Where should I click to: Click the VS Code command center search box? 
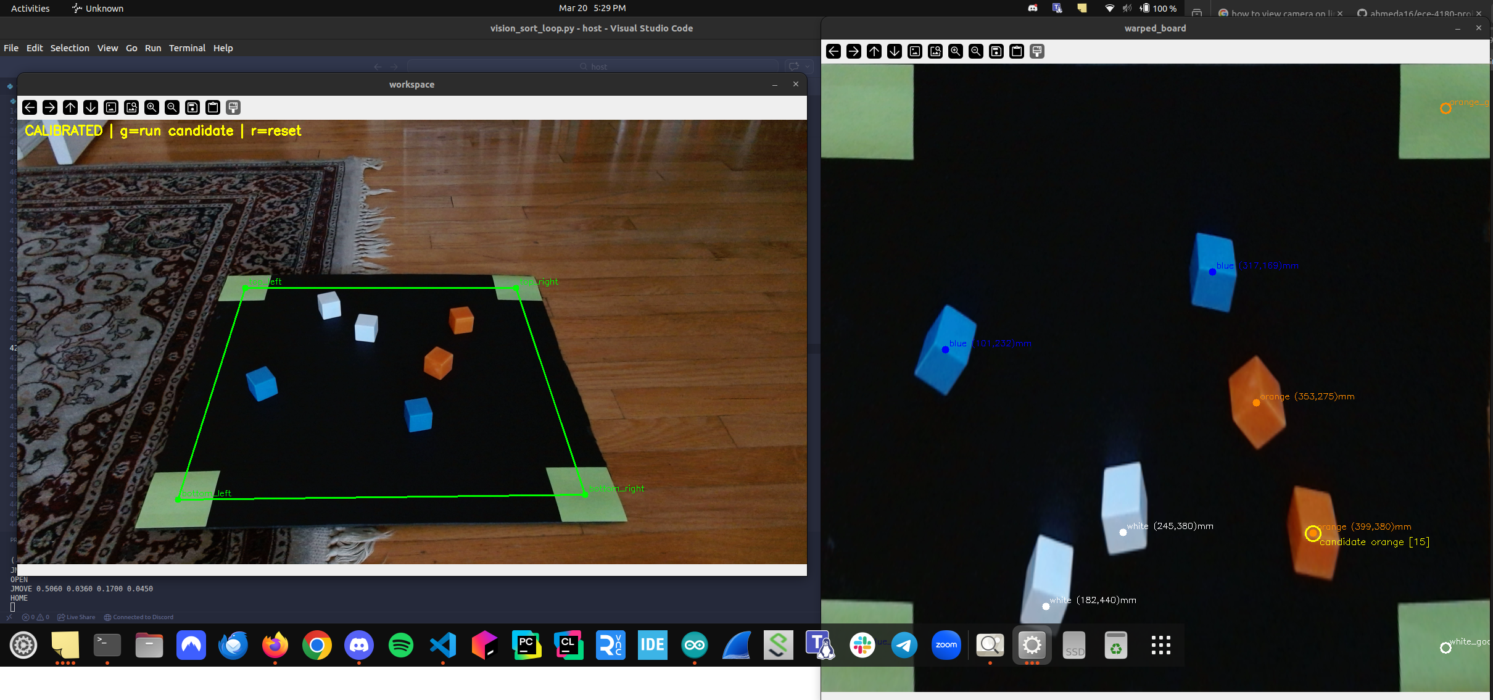(x=593, y=67)
